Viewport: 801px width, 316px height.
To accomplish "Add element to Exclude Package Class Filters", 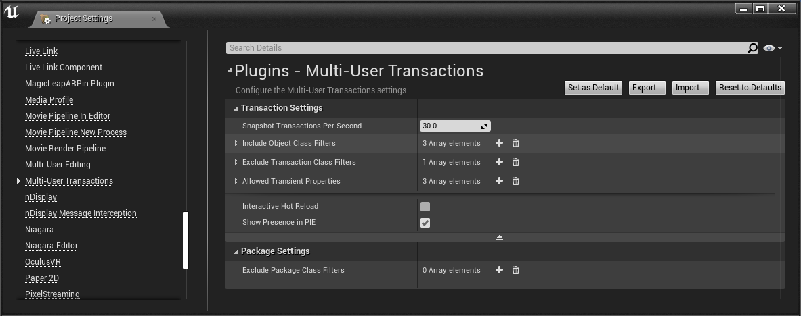I will 499,270.
